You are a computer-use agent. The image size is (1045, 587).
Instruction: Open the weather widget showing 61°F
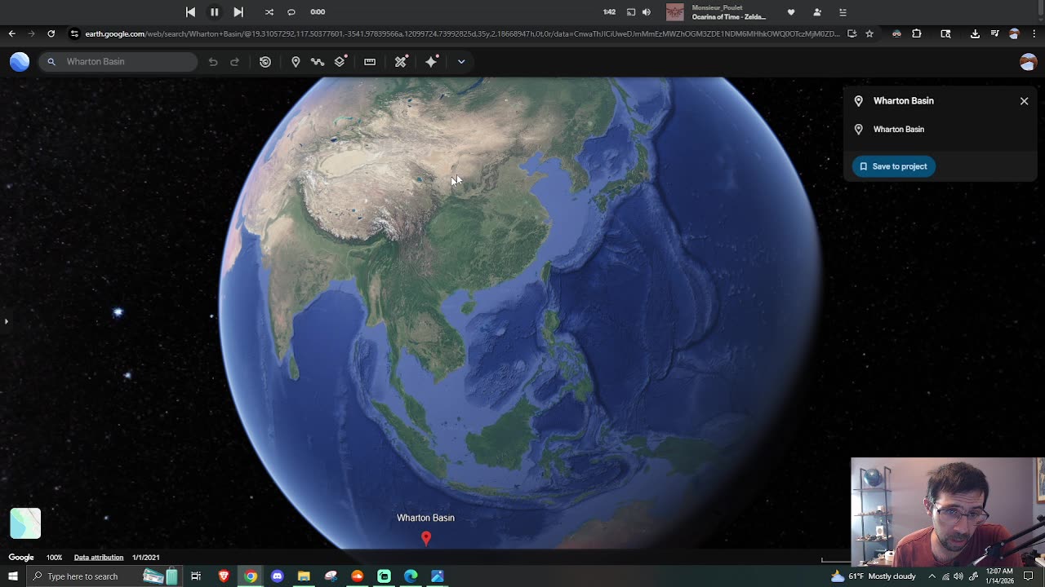coord(873,576)
